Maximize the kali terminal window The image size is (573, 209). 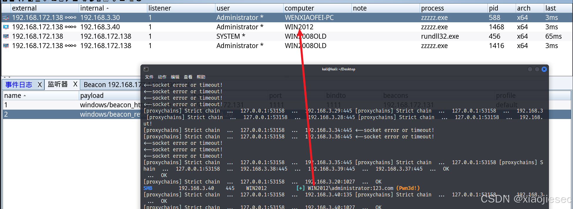tap(537, 69)
